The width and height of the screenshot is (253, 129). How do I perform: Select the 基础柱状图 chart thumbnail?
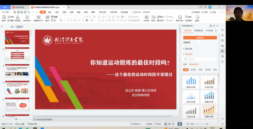(x=191, y=82)
